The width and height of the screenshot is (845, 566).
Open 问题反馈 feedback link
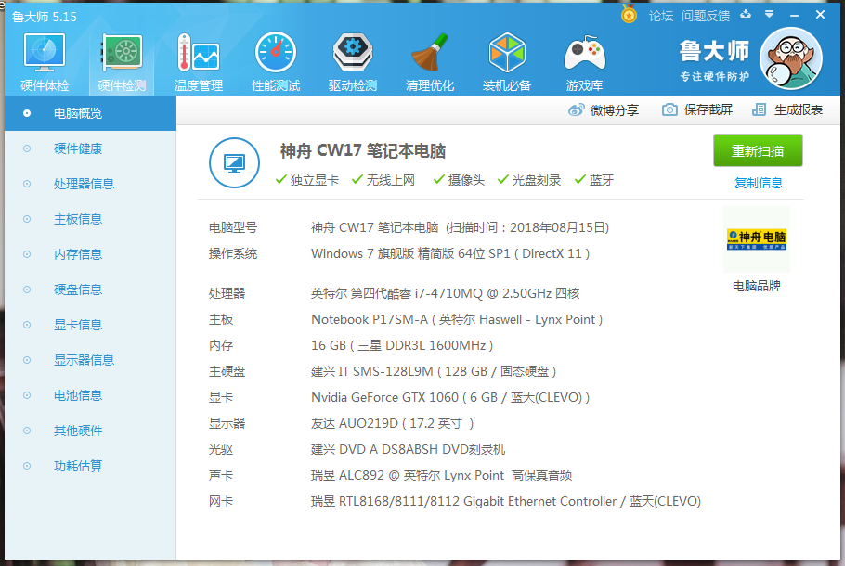(x=706, y=16)
